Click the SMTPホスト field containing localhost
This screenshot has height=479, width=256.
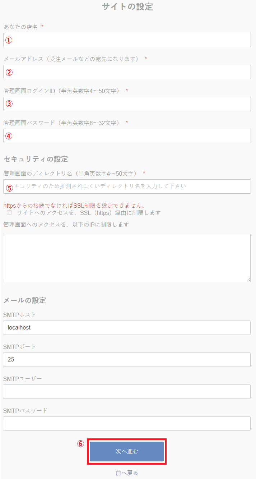(x=126, y=328)
